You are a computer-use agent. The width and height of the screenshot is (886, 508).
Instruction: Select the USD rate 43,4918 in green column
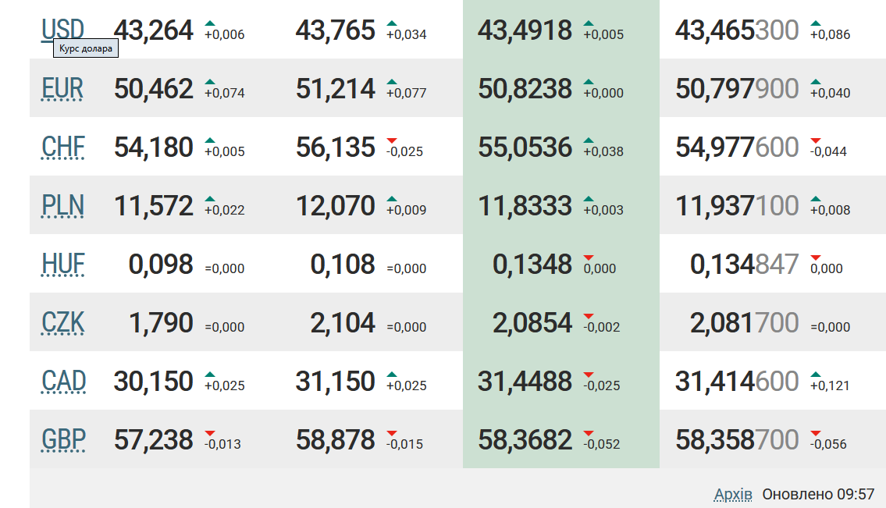[x=525, y=30]
